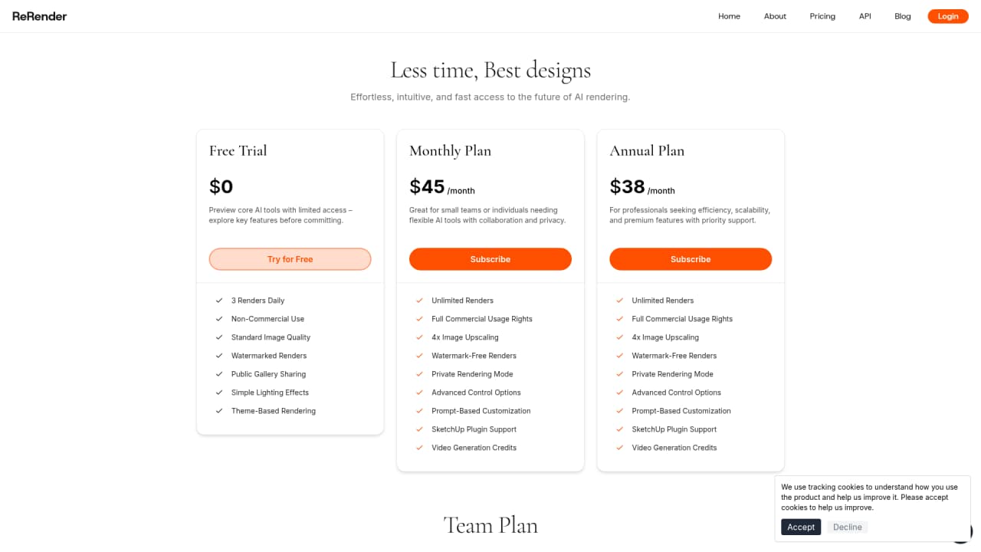Go to the Home page

(729, 16)
